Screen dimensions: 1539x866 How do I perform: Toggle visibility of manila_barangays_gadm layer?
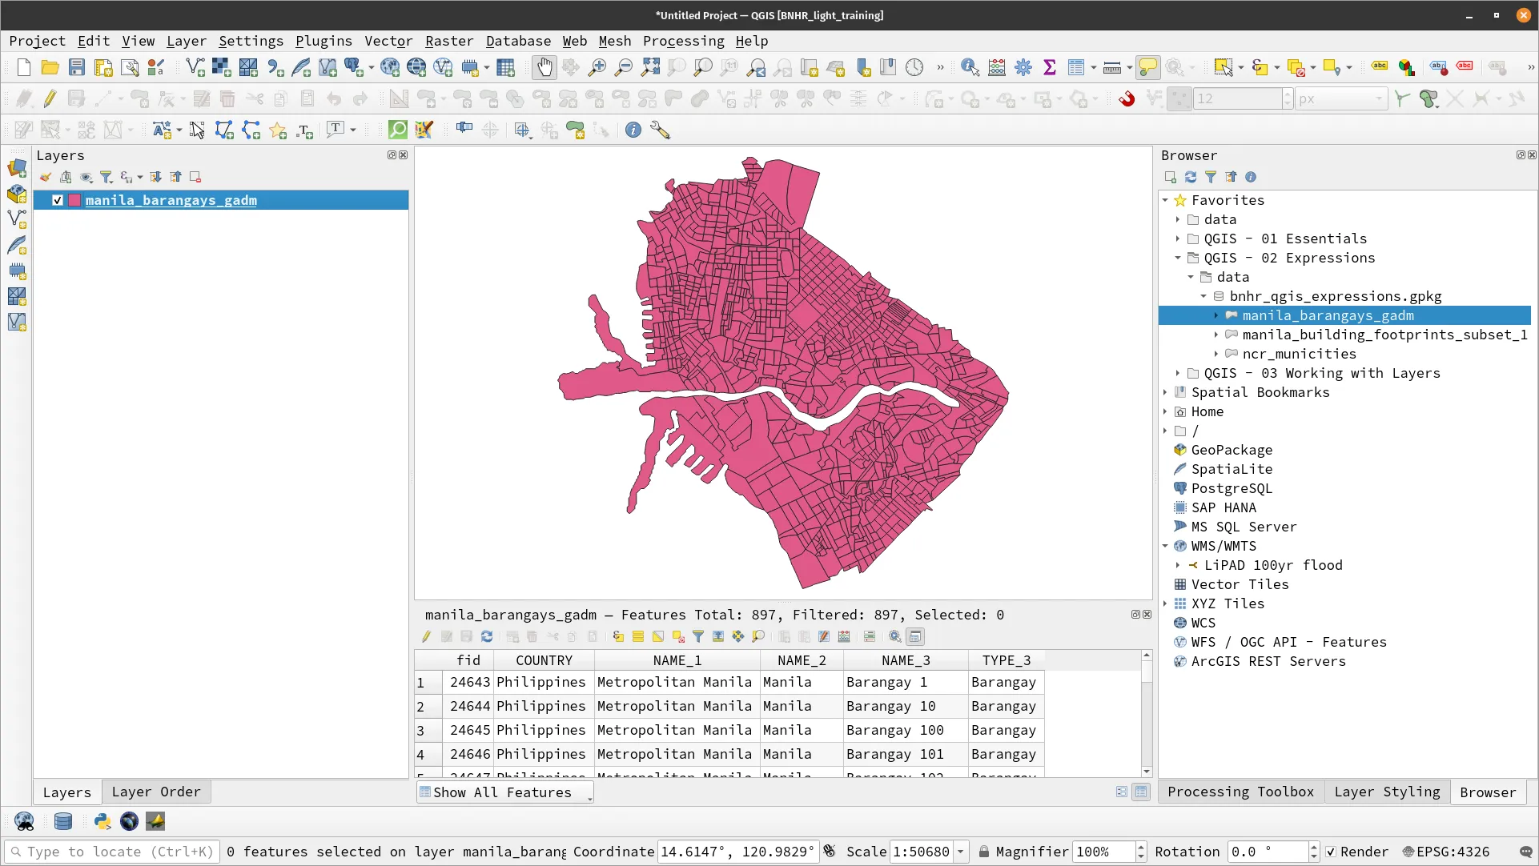coord(57,200)
